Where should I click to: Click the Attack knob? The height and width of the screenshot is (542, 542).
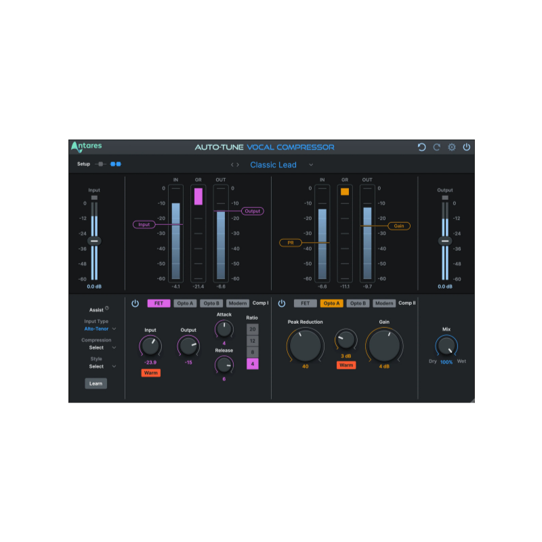224,329
